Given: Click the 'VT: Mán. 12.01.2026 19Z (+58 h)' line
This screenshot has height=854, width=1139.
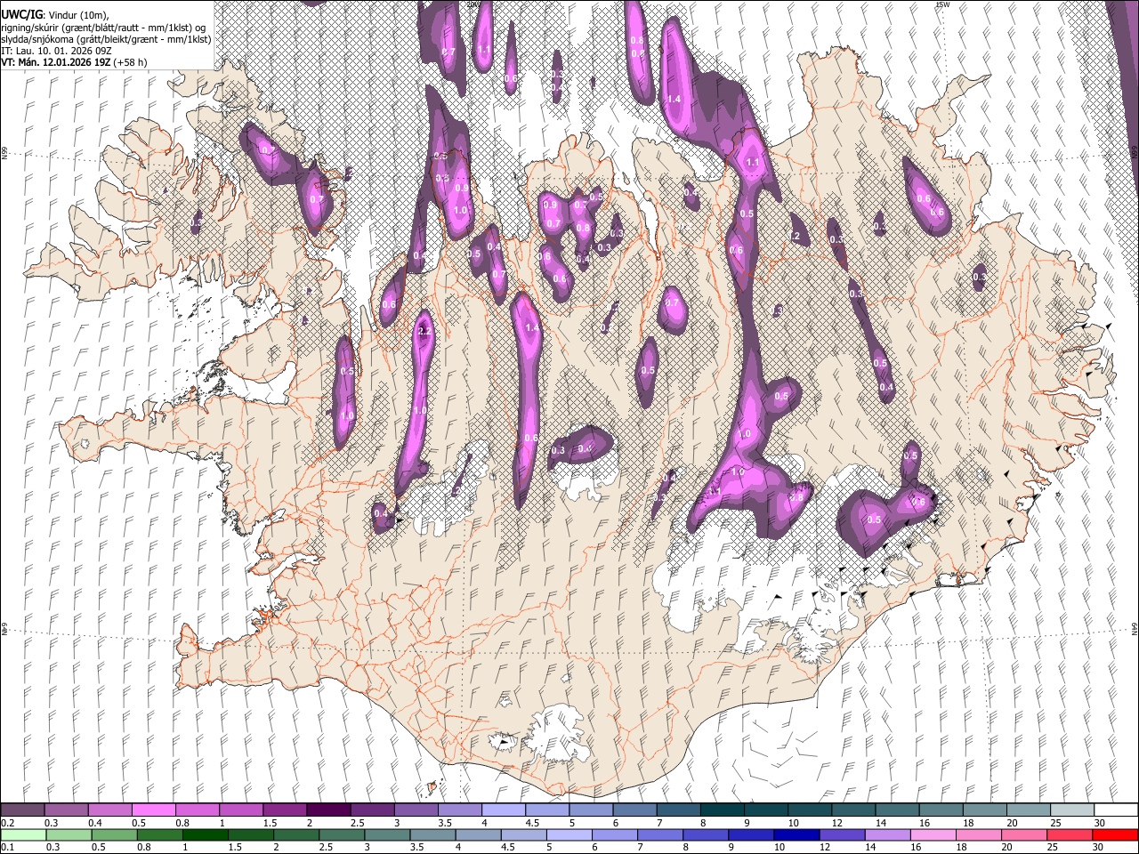Looking at the screenshot, I should tap(75, 62).
